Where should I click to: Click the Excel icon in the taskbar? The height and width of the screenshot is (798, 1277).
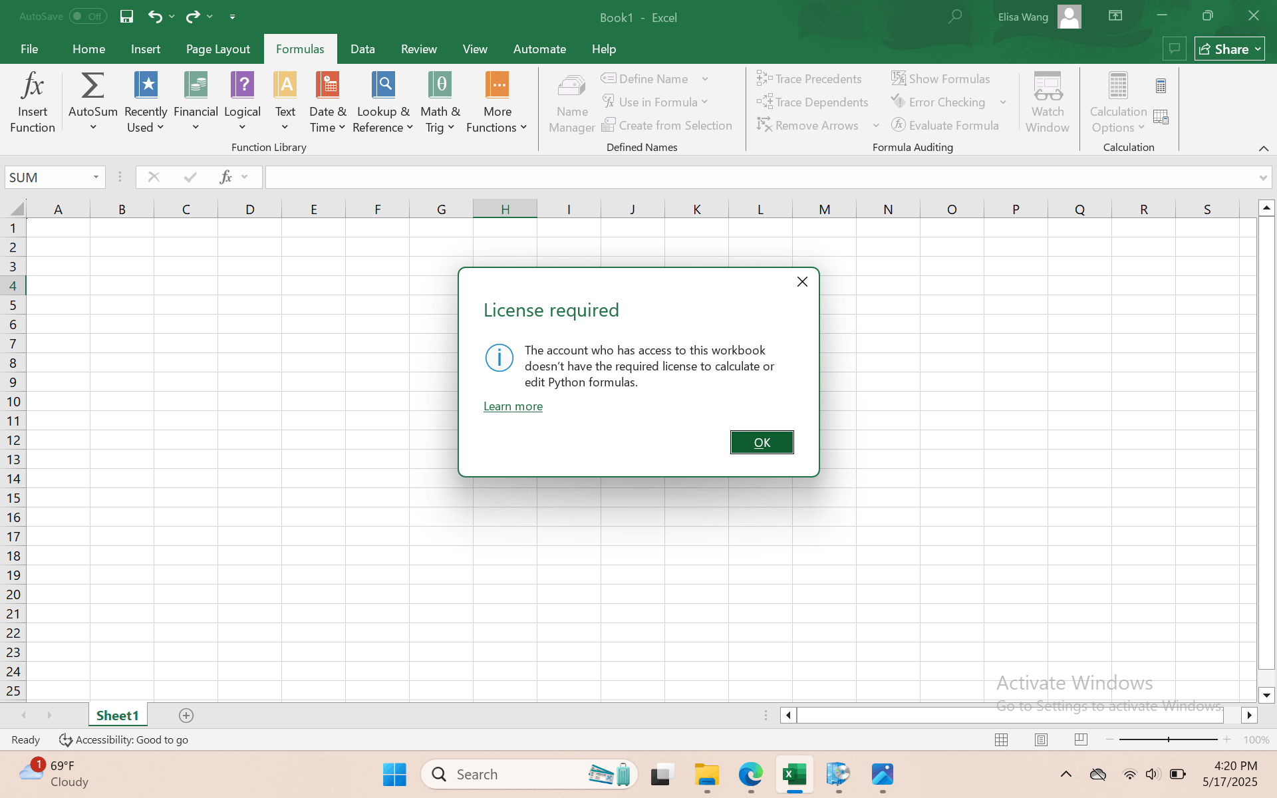tap(794, 774)
